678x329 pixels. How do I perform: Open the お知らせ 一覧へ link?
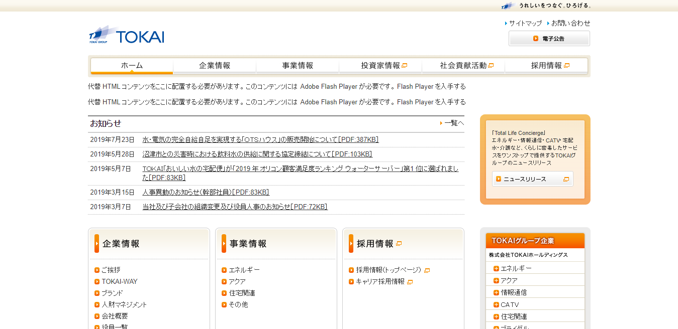pyautogui.click(x=454, y=123)
